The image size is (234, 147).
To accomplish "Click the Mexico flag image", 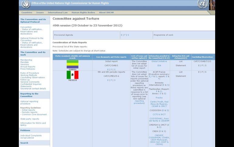I will (x=73, y=75).
